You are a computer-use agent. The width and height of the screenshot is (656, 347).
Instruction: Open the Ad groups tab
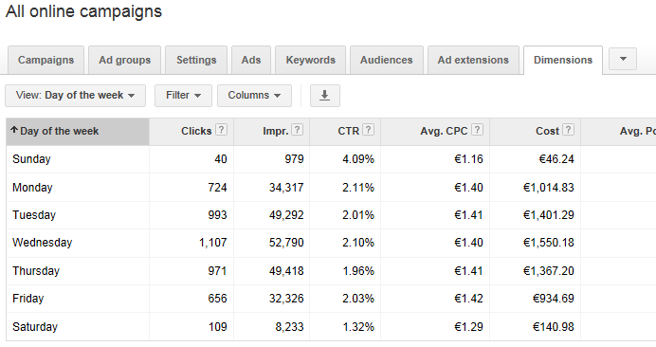pos(125,60)
